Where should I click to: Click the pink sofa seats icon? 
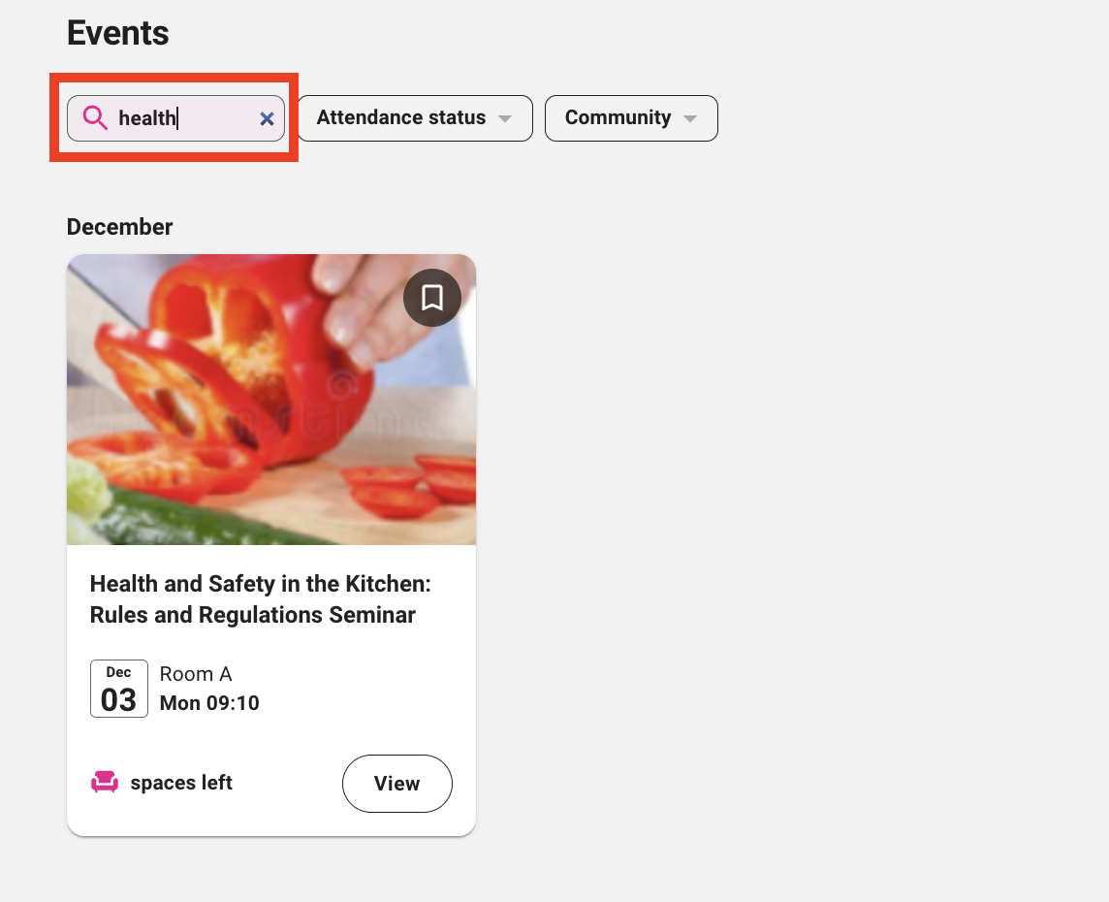[x=105, y=783]
